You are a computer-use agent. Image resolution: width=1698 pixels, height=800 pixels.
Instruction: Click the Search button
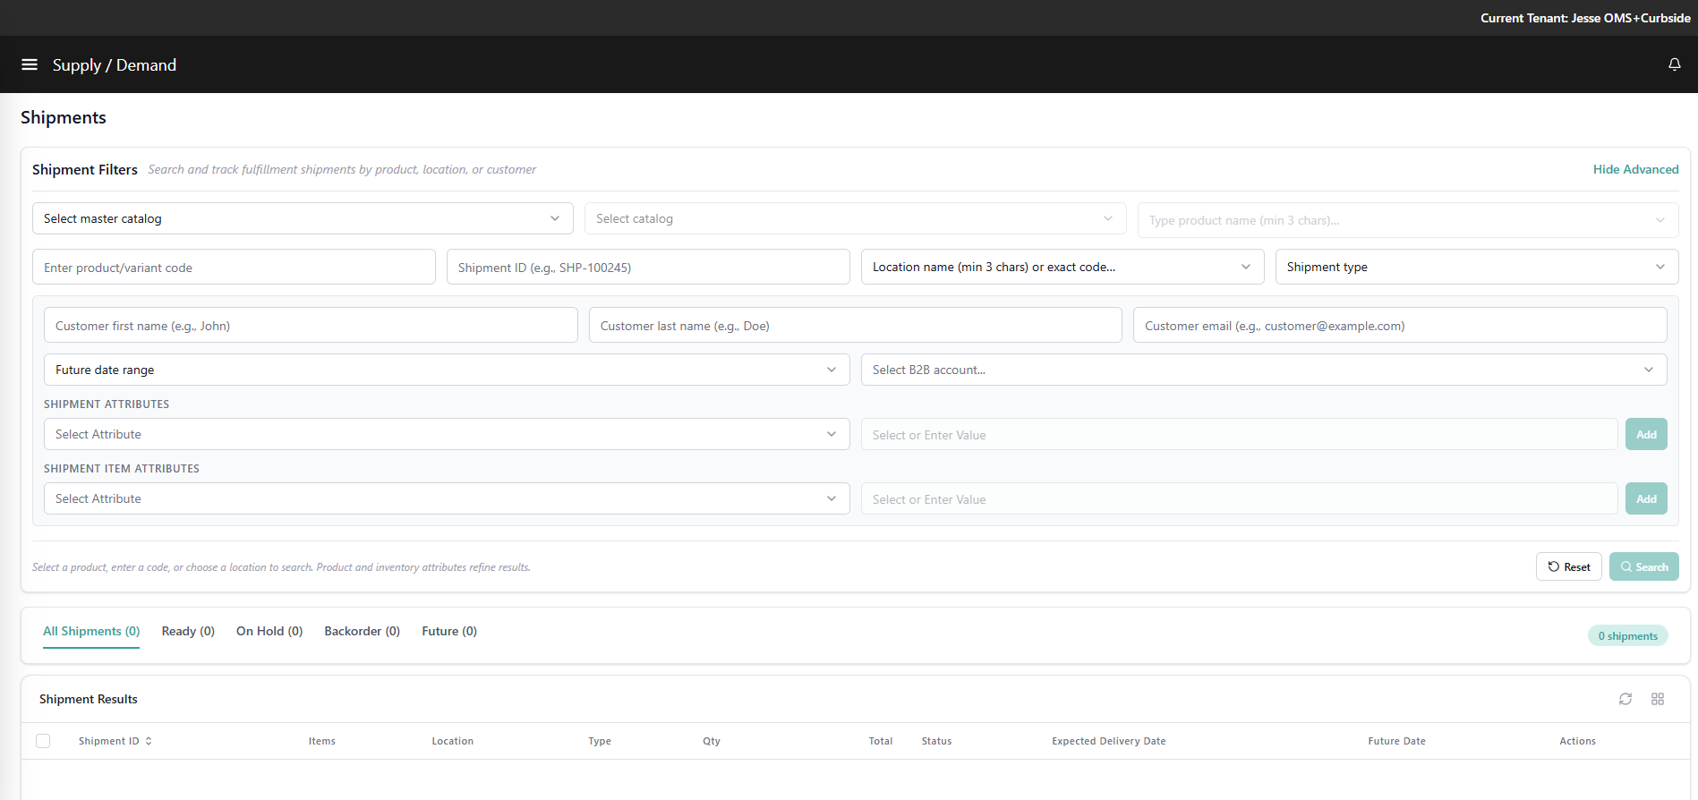[1643, 566]
